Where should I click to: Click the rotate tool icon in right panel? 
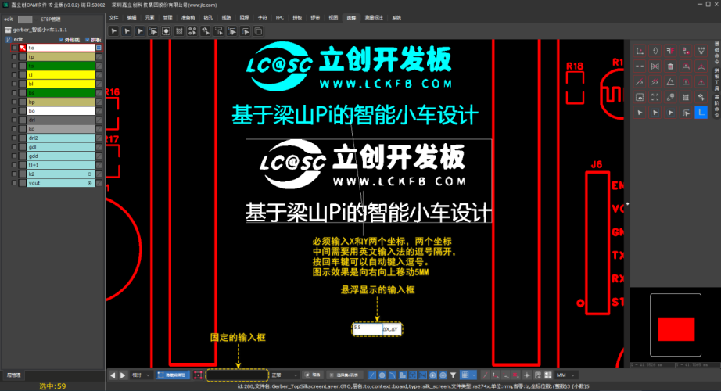click(655, 51)
